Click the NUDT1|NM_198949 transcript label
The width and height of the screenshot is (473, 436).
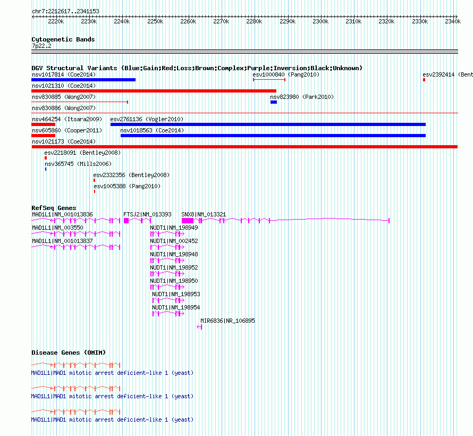(174, 228)
